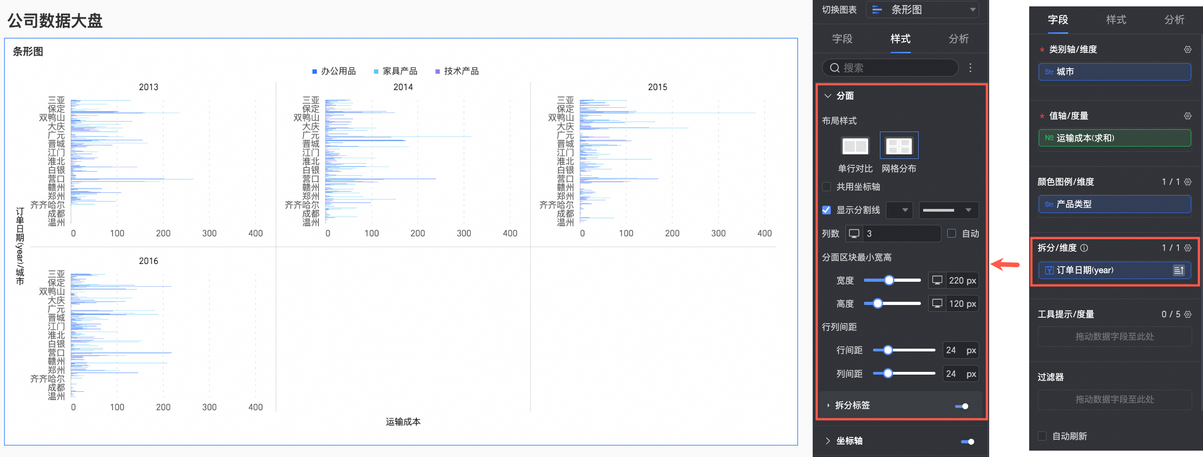This screenshot has height=457, width=1203.
Task: Click gear icon next to 类别轴/维度
Action: point(1187,50)
